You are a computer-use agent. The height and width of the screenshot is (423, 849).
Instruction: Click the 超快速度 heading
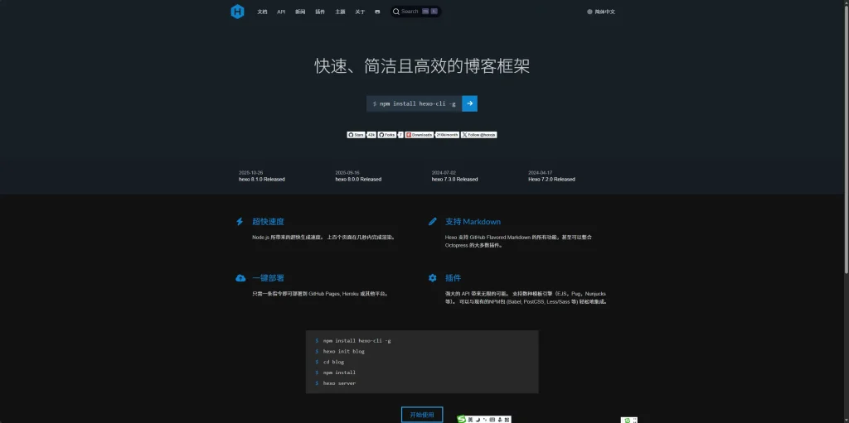pos(268,222)
